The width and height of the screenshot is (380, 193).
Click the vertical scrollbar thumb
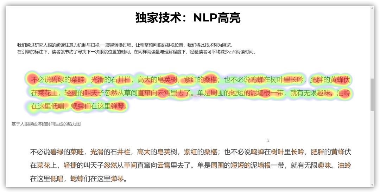click(372, 95)
